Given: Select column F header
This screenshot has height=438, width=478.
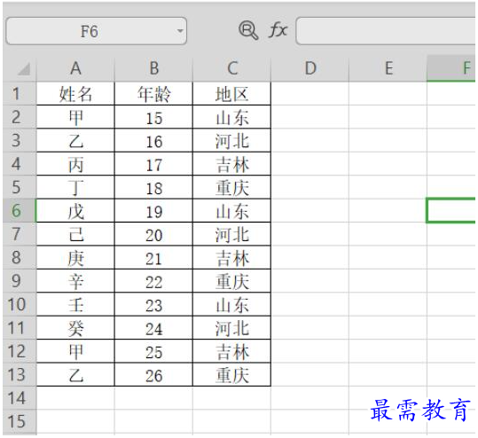Looking at the screenshot, I should click(x=451, y=68).
